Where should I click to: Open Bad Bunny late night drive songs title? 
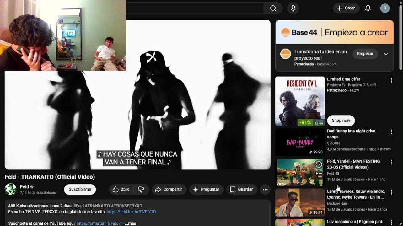point(351,134)
